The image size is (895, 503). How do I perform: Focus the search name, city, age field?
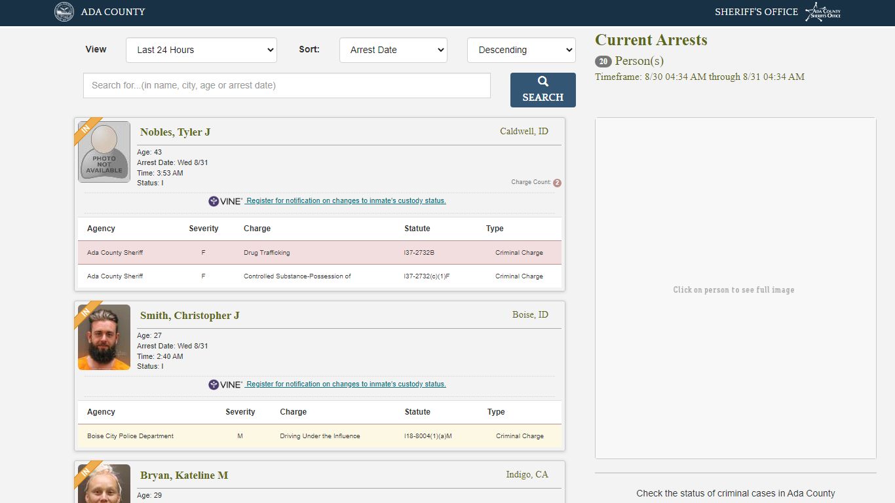pyautogui.click(x=287, y=85)
